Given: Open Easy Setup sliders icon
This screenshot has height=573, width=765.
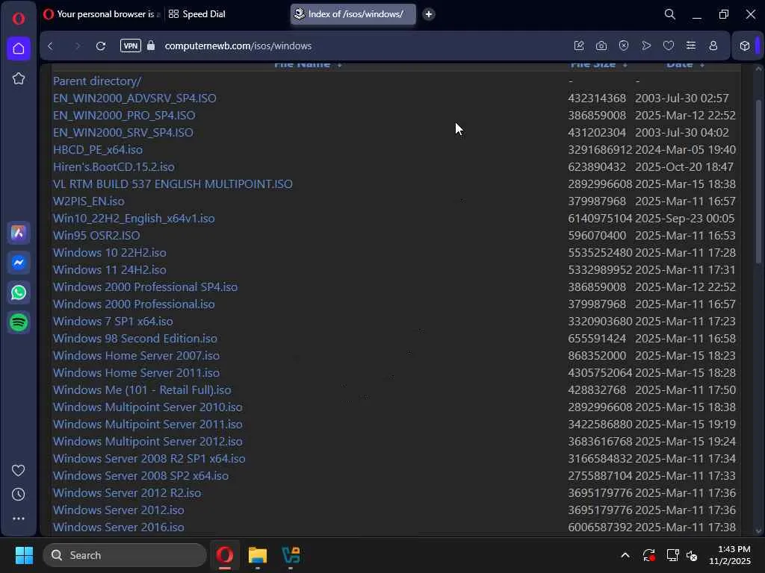Looking at the screenshot, I should pyautogui.click(x=691, y=46).
